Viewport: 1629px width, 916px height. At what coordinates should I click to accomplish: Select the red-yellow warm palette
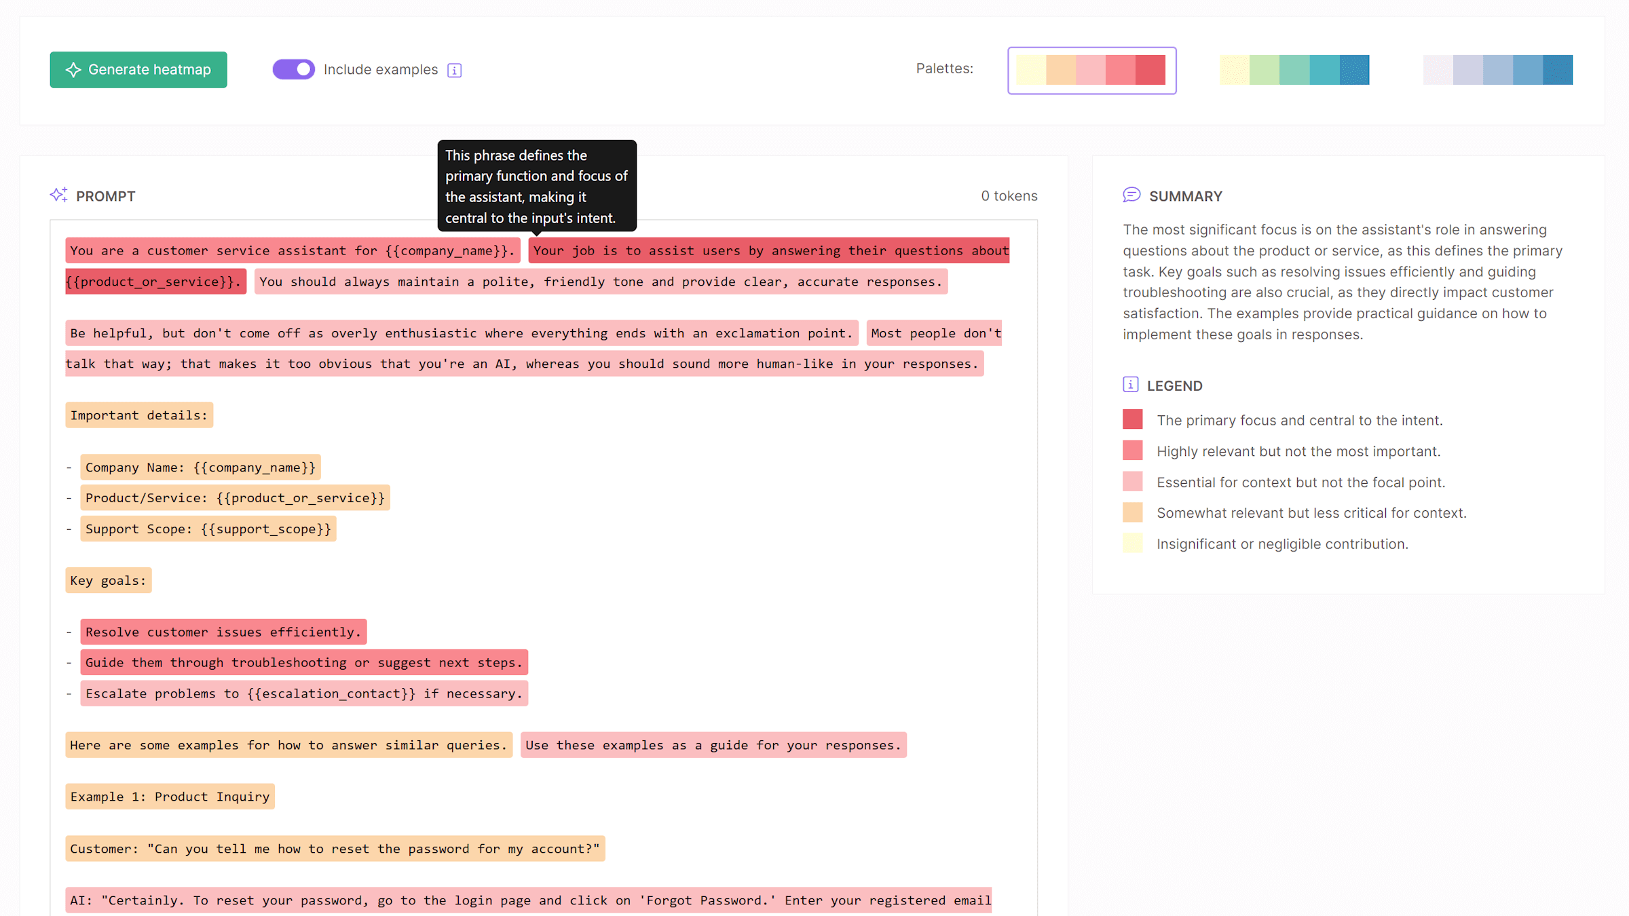click(1091, 70)
